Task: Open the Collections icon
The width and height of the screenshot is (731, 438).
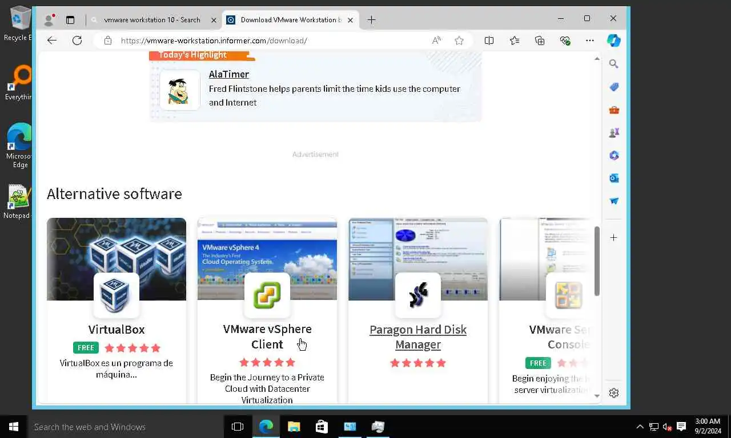Action: coord(540,40)
